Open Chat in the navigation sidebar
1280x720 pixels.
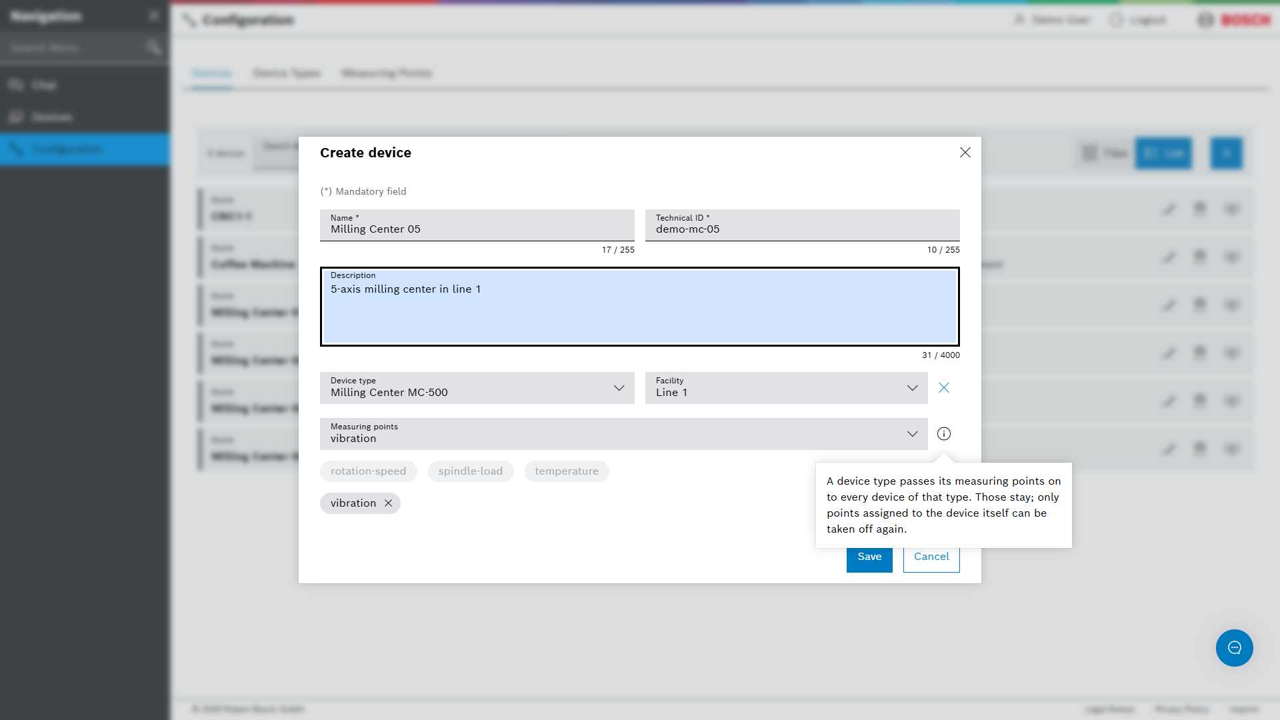pos(85,85)
